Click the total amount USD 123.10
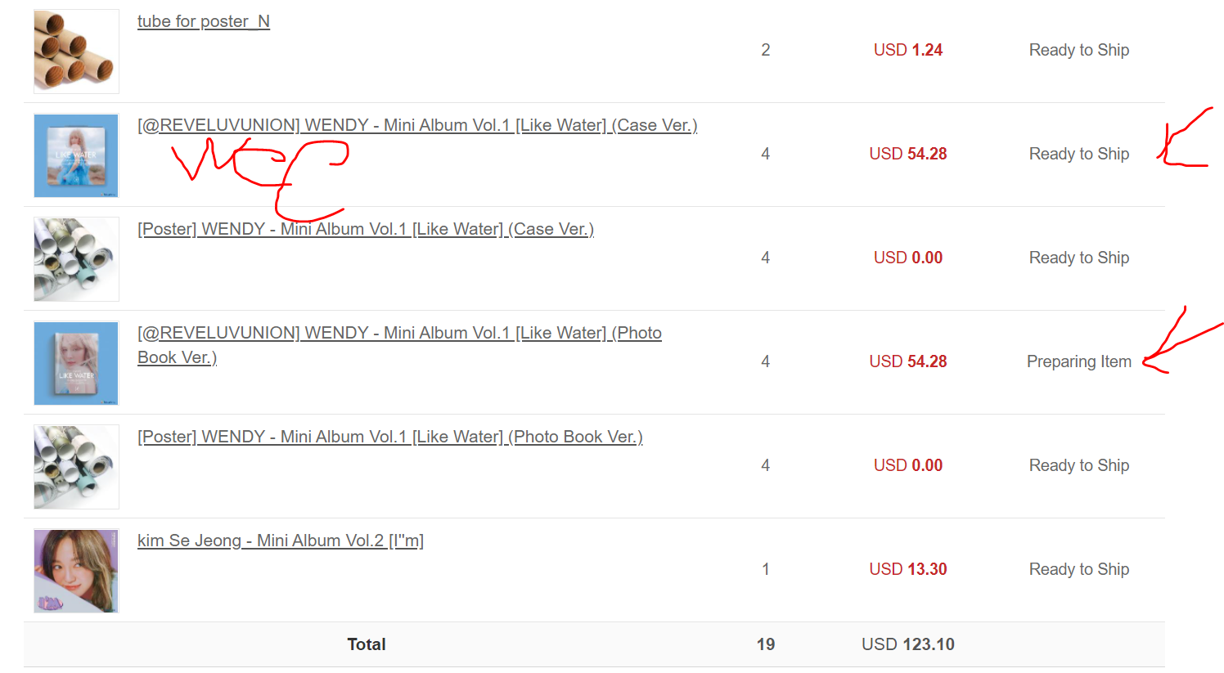Viewport: 1224px width, 673px height. tap(908, 644)
